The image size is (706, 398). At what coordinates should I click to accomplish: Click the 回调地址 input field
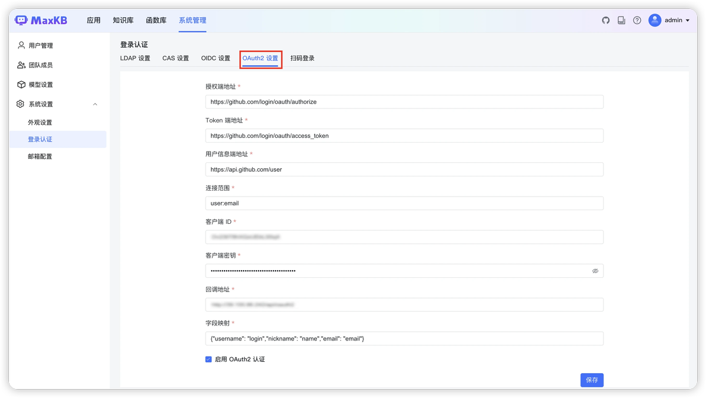[405, 305]
